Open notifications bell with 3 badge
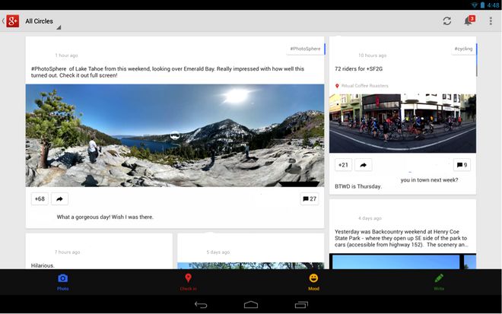The height and width of the screenshot is (314, 502). point(469,21)
